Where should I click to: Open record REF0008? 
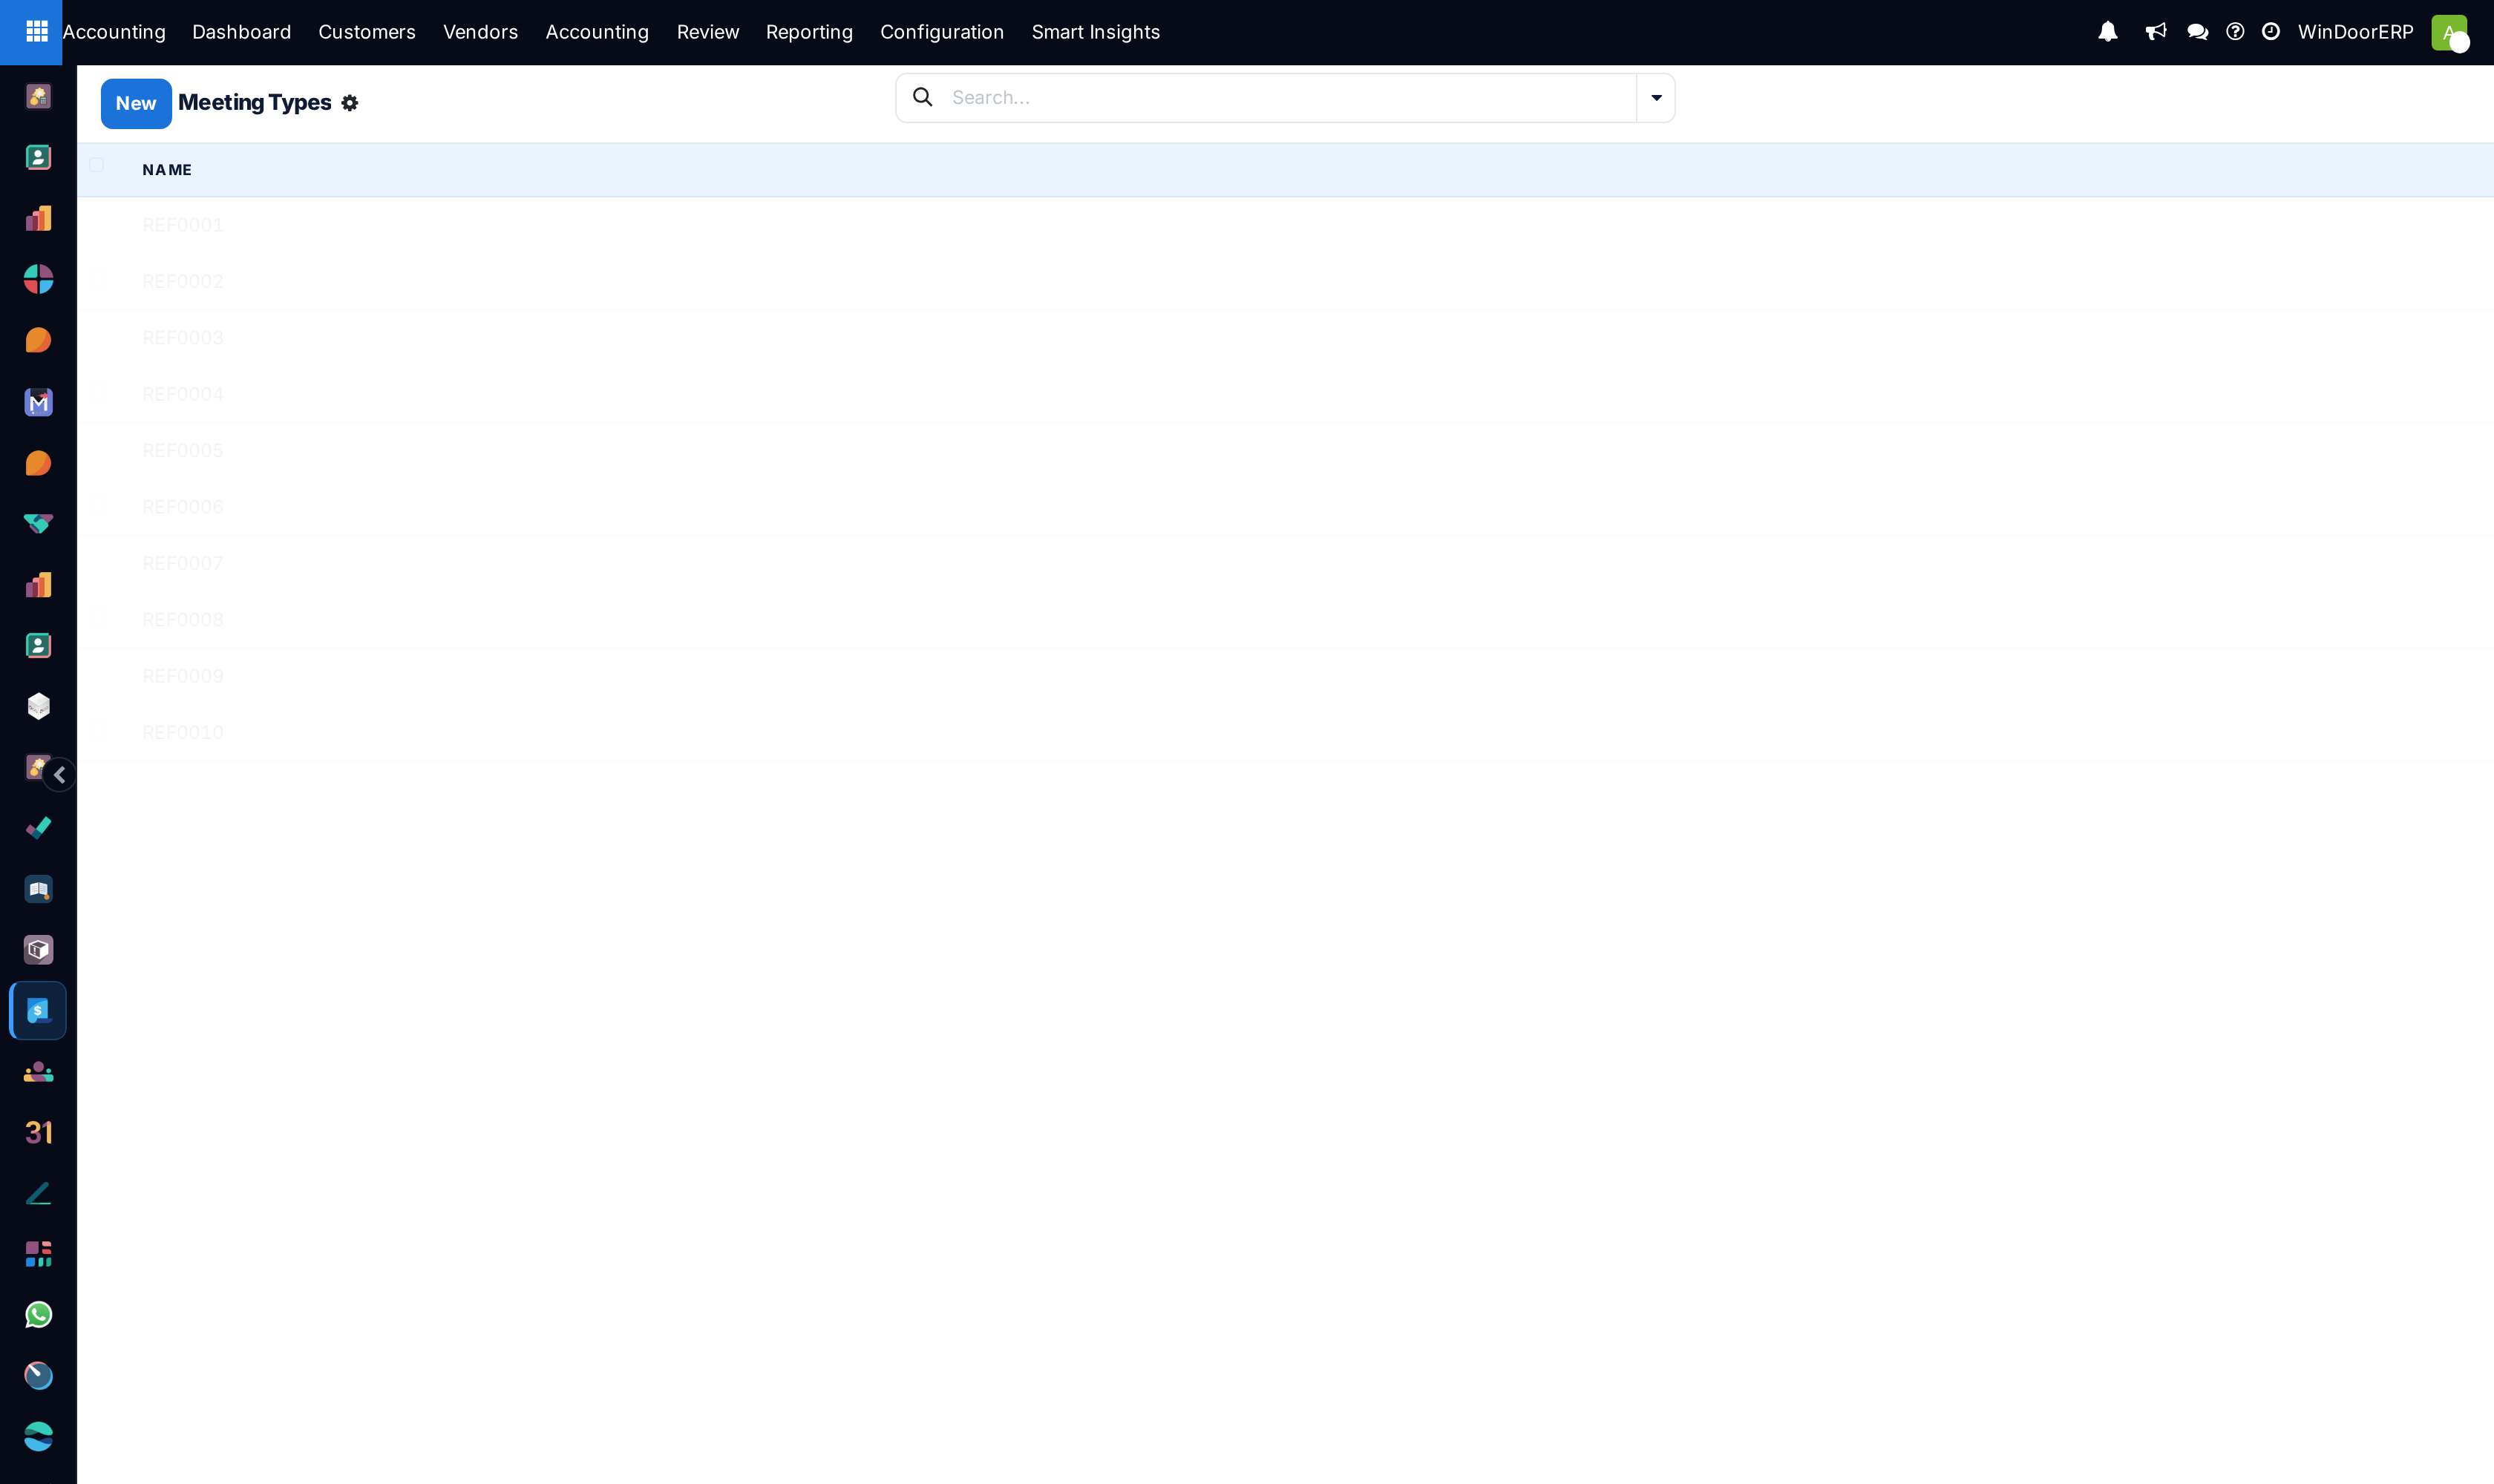coord(1285,620)
